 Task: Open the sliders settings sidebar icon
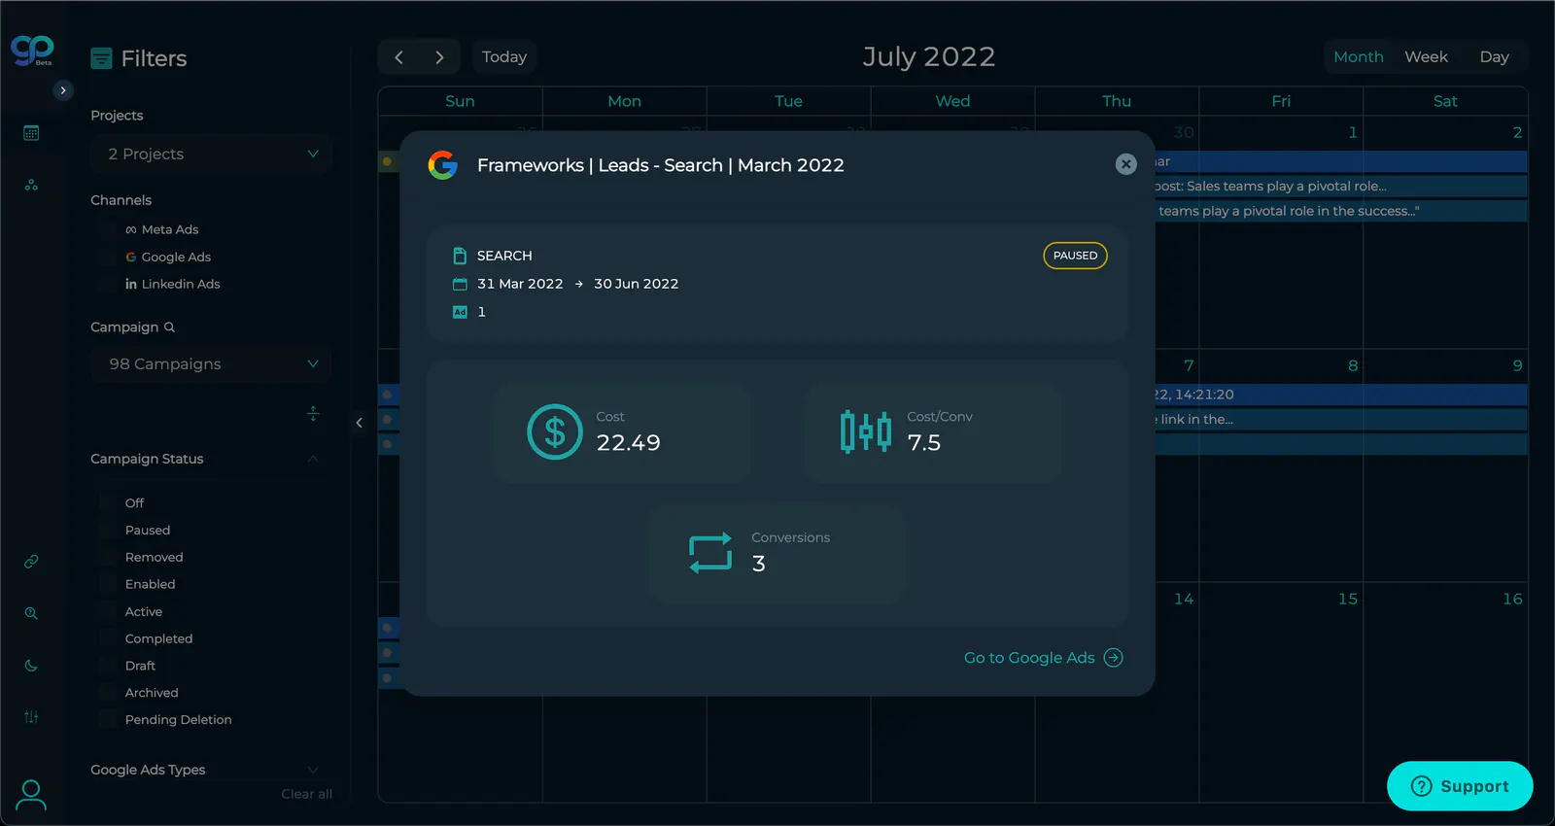pos(31,717)
